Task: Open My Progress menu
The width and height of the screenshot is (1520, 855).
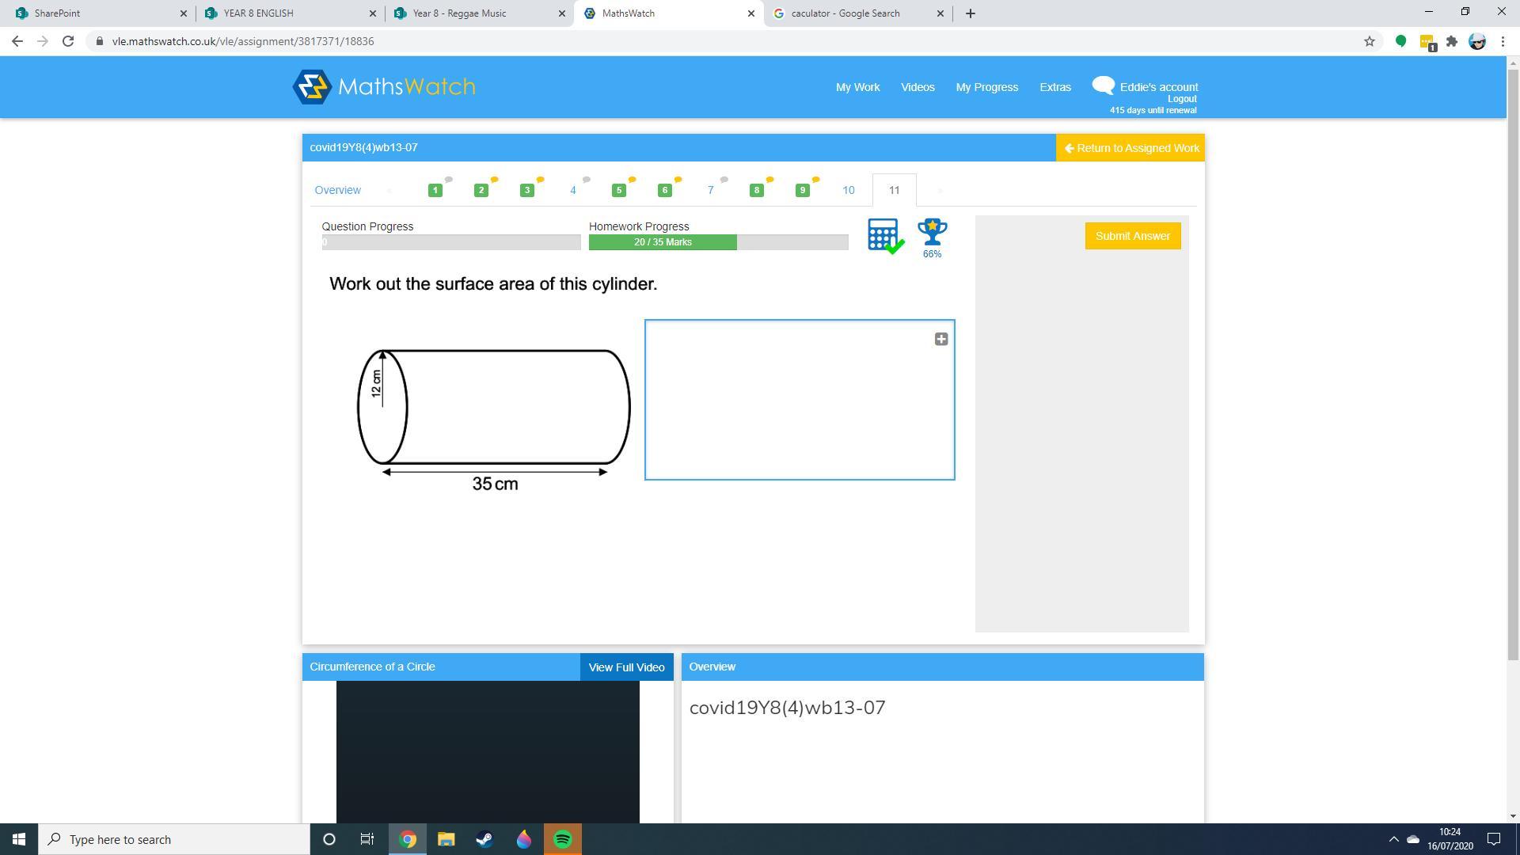Action: pos(986,87)
